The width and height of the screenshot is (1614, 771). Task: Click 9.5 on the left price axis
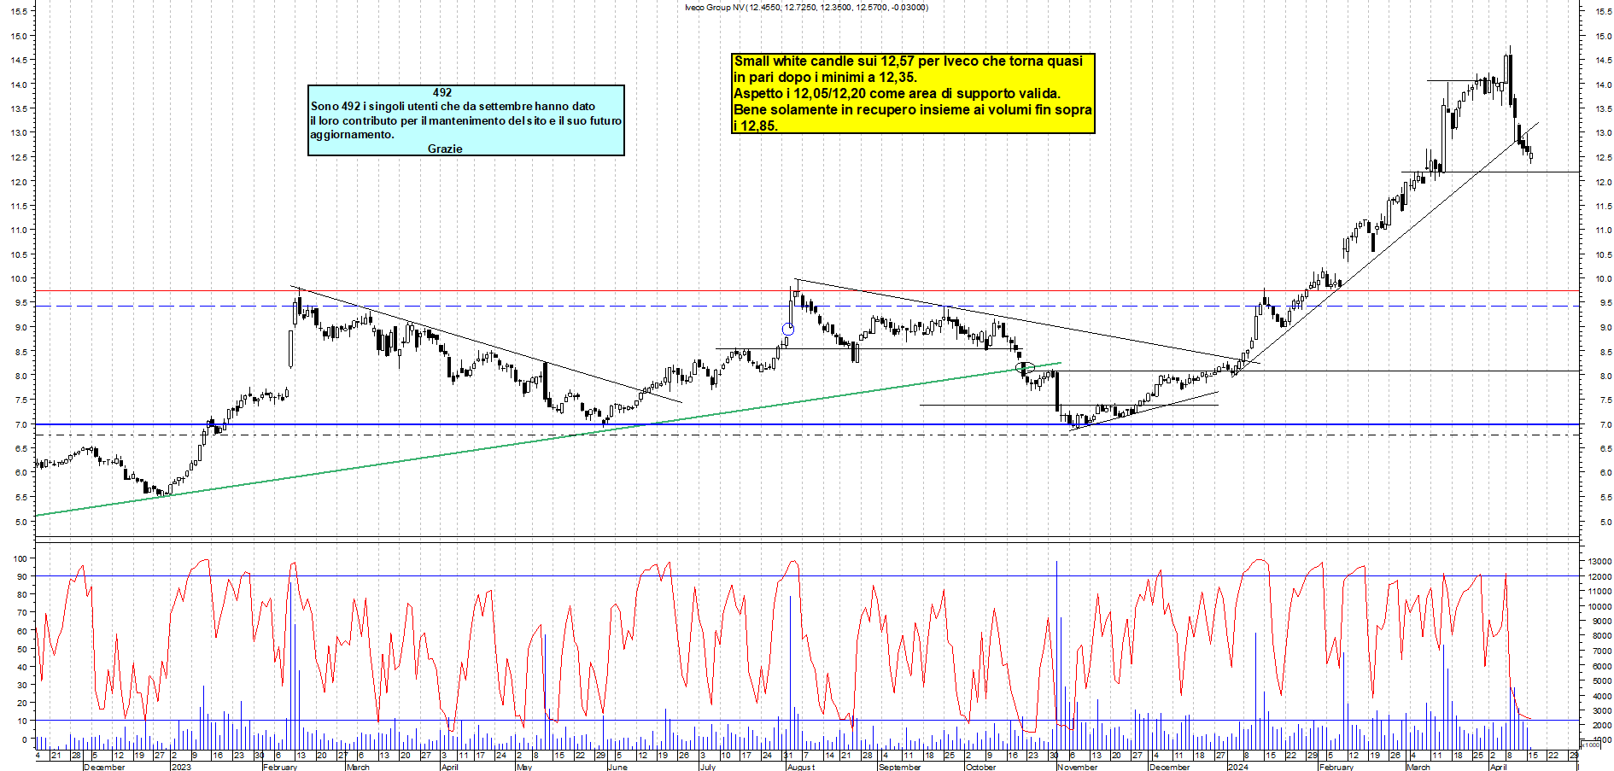[20, 302]
